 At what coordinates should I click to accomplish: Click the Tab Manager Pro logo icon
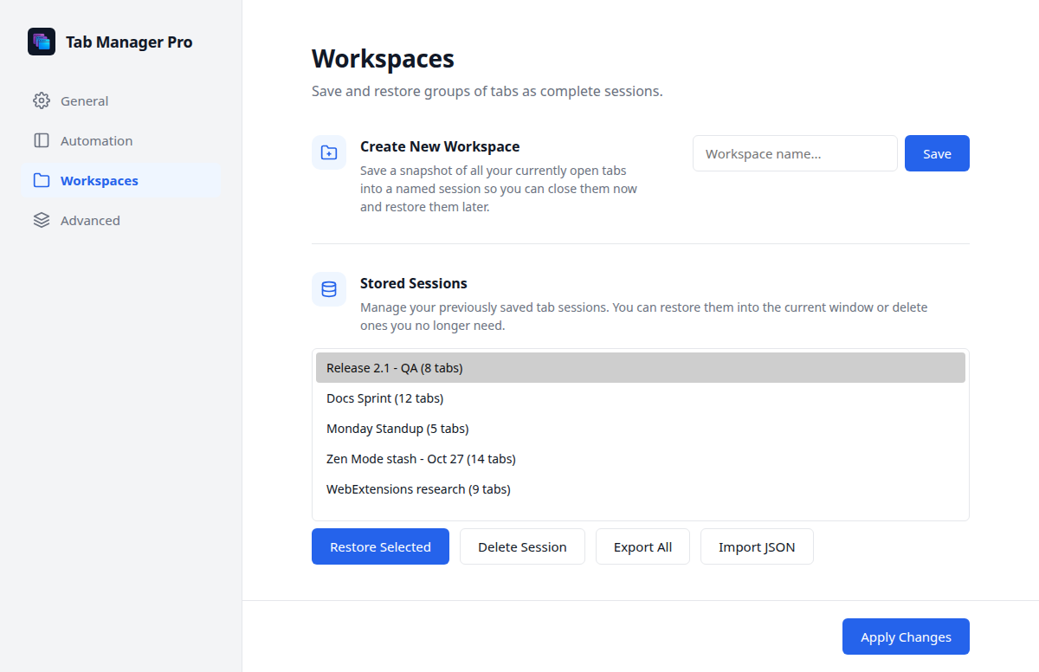[42, 42]
